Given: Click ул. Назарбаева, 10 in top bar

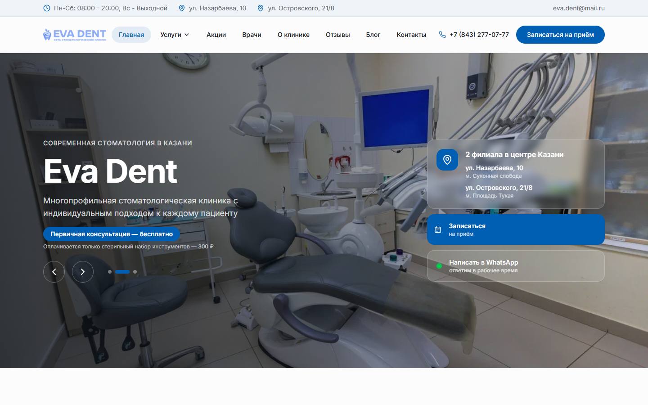Looking at the screenshot, I should (218, 8).
